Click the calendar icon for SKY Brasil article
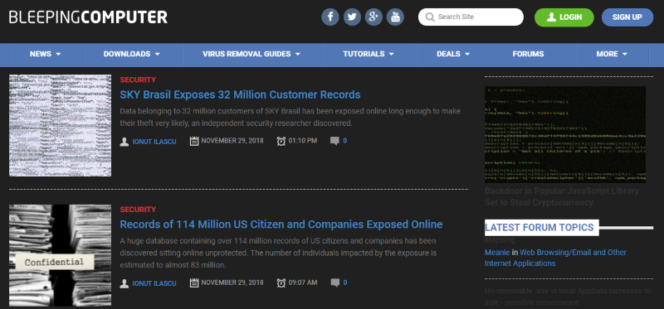 (194, 141)
